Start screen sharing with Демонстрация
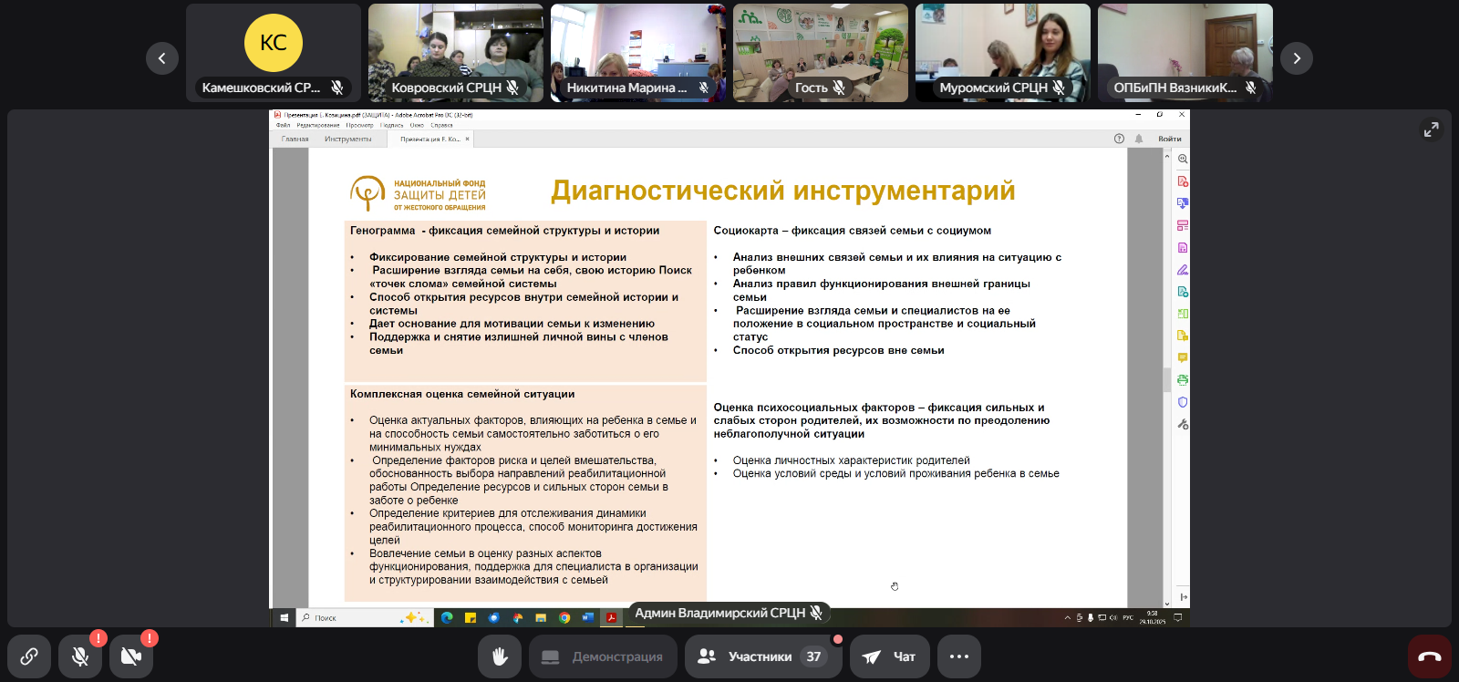 point(603,656)
